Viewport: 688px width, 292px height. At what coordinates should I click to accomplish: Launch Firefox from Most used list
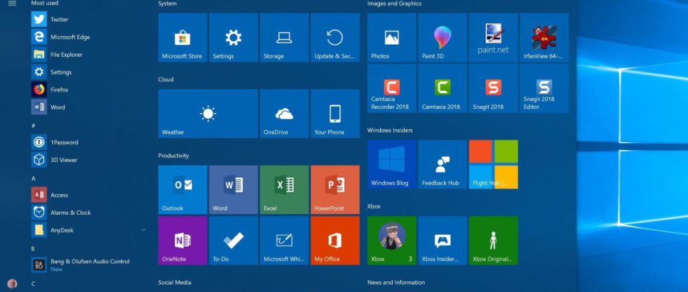point(88,89)
